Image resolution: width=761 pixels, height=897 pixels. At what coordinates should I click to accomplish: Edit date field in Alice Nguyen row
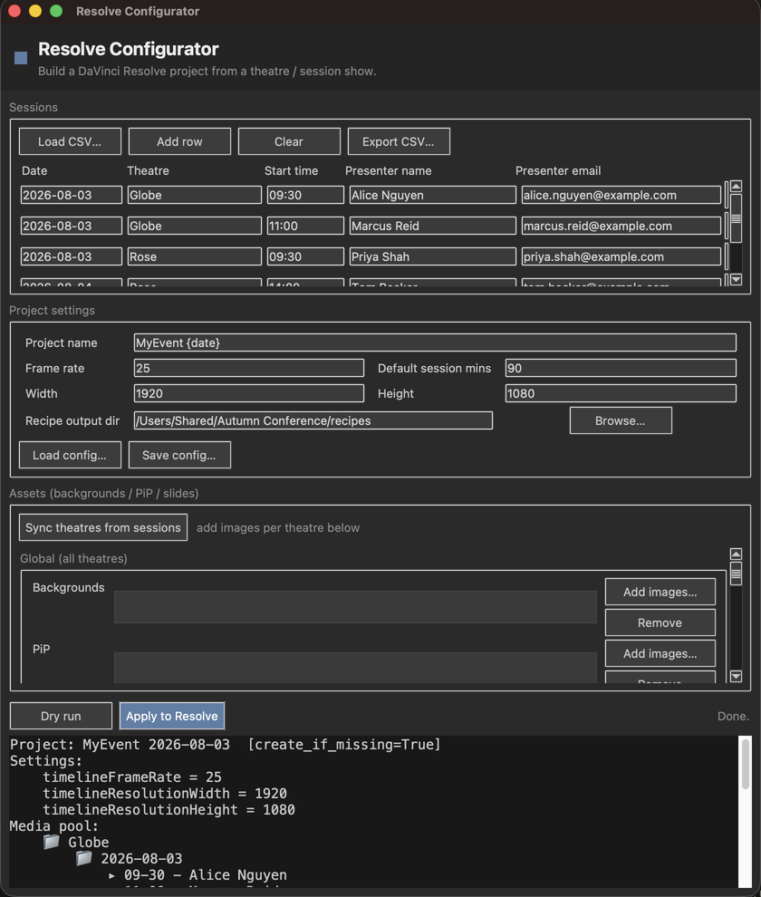click(x=72, y=195)
